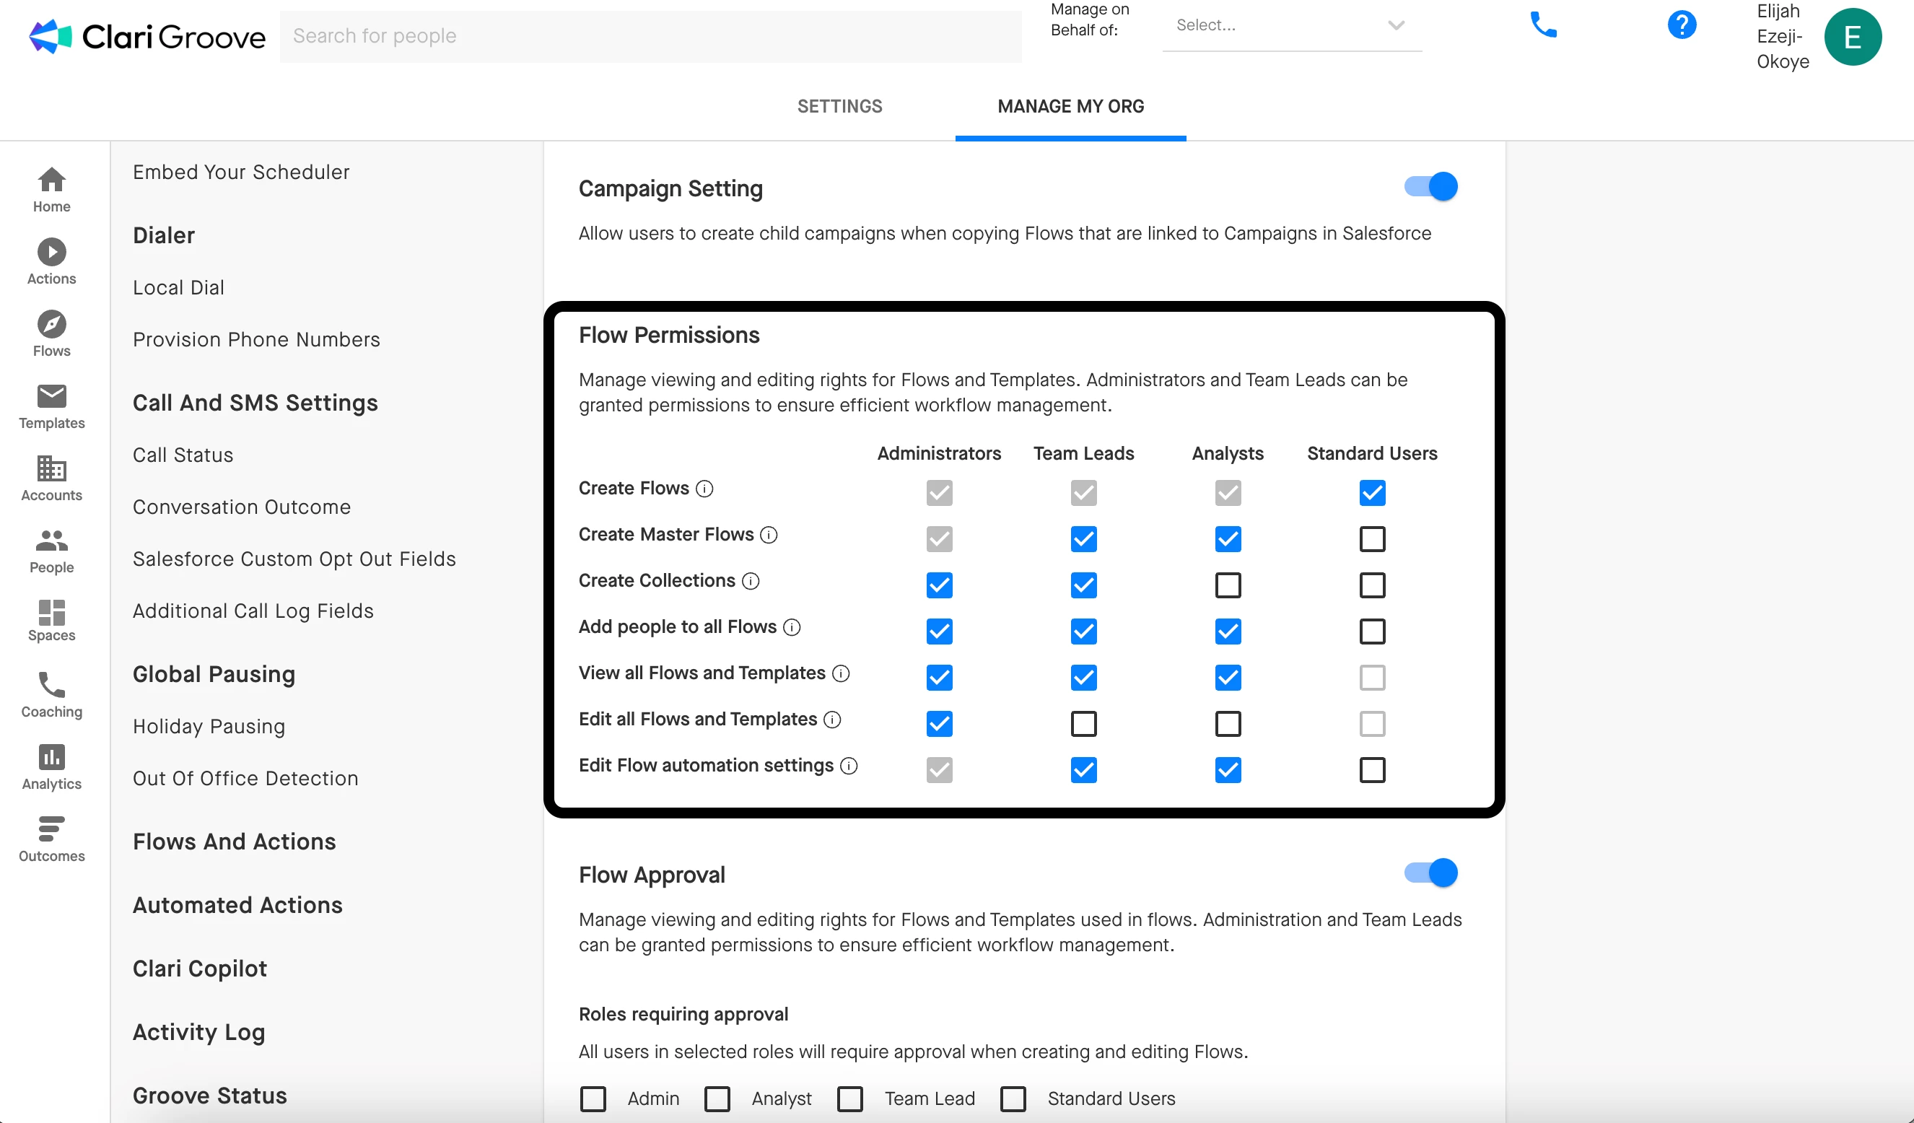Click the Search for people field
Screen dimensions: 1914x1123
pyautogui.click(x=650, y=36)
